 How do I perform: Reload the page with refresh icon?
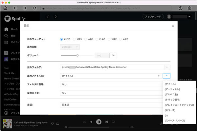pyautogui.click(x=35, y=8)
